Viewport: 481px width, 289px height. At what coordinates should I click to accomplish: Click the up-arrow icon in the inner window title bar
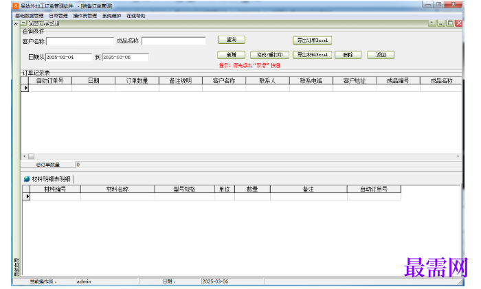click(x=432, y=23)
